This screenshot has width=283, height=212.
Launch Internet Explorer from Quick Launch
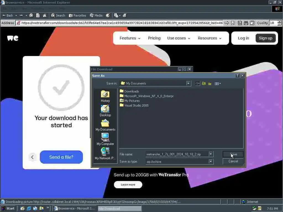[29, 208]
